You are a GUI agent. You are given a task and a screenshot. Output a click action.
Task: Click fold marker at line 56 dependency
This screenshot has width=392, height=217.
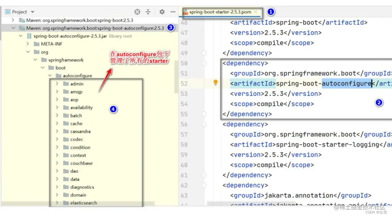click(204, 124)
